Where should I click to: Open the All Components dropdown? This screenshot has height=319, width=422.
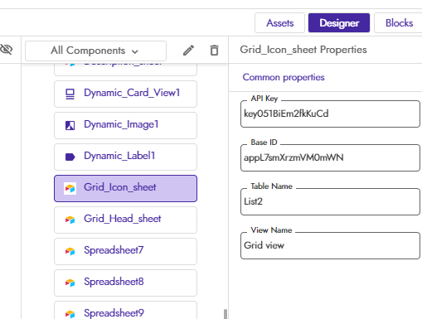coord(95,51)
